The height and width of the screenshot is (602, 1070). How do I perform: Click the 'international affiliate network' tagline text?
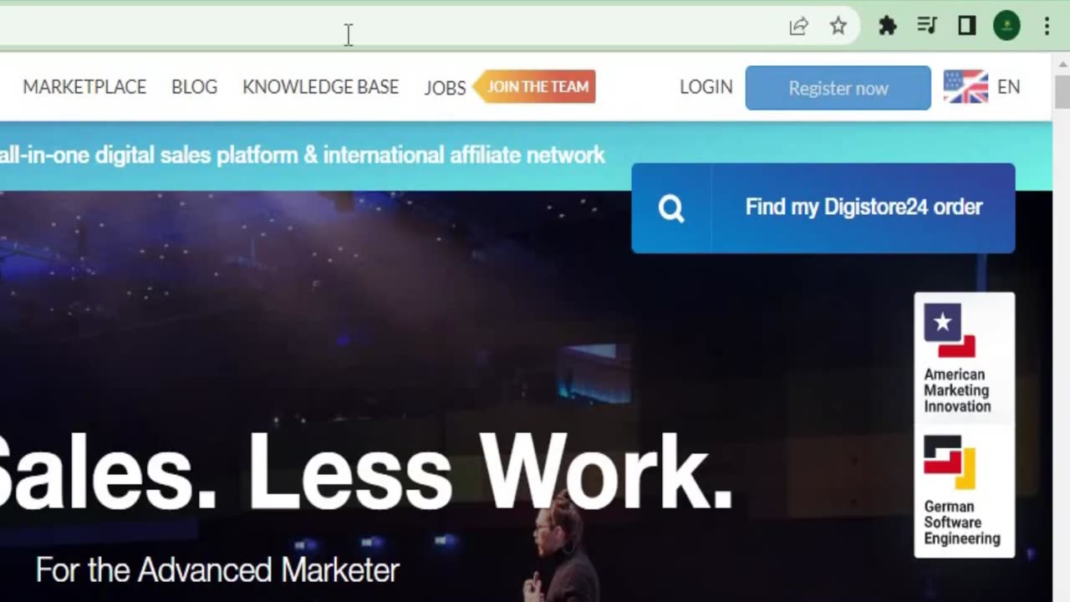[464, 155]
